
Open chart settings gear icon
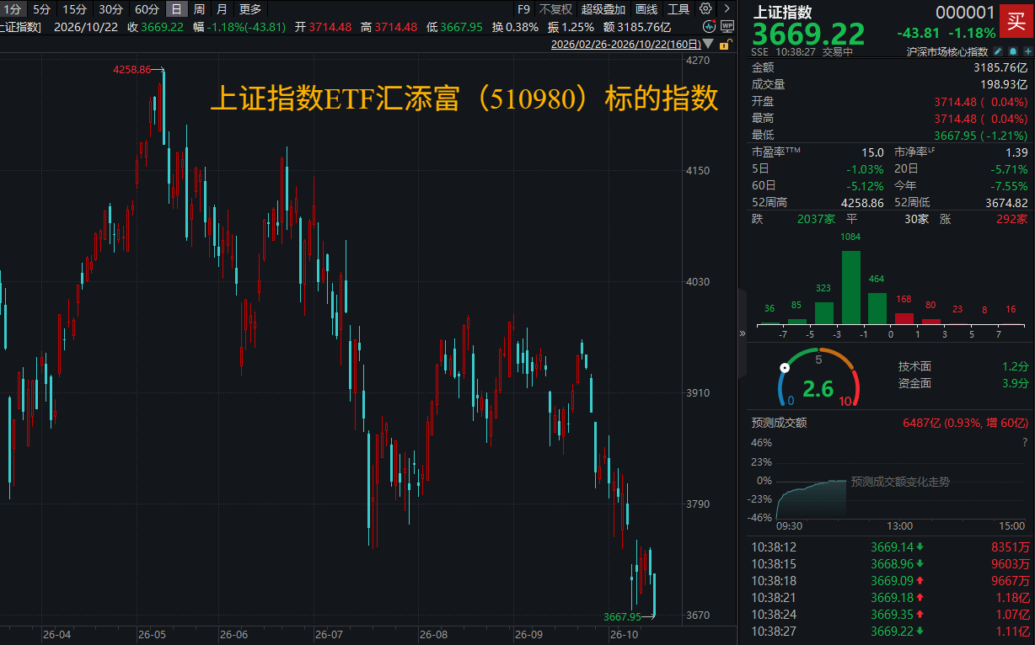[x=705, y=9]
